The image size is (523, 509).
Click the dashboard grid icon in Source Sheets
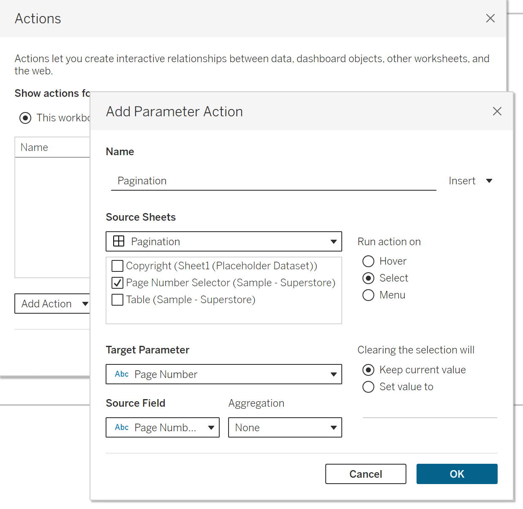tap(119, 241)
